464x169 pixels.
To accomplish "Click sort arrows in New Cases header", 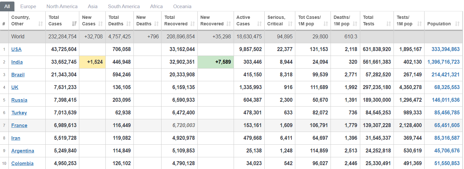I will (101, 24).
